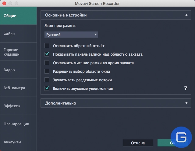The width and height of the screenshot is (195, 151).
Task: Click the Отмена button
Action: [x=138, y=143]
